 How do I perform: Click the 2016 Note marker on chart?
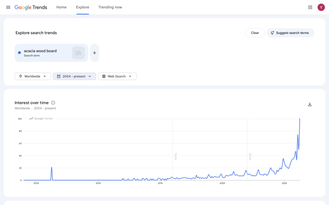click(175, 156)
